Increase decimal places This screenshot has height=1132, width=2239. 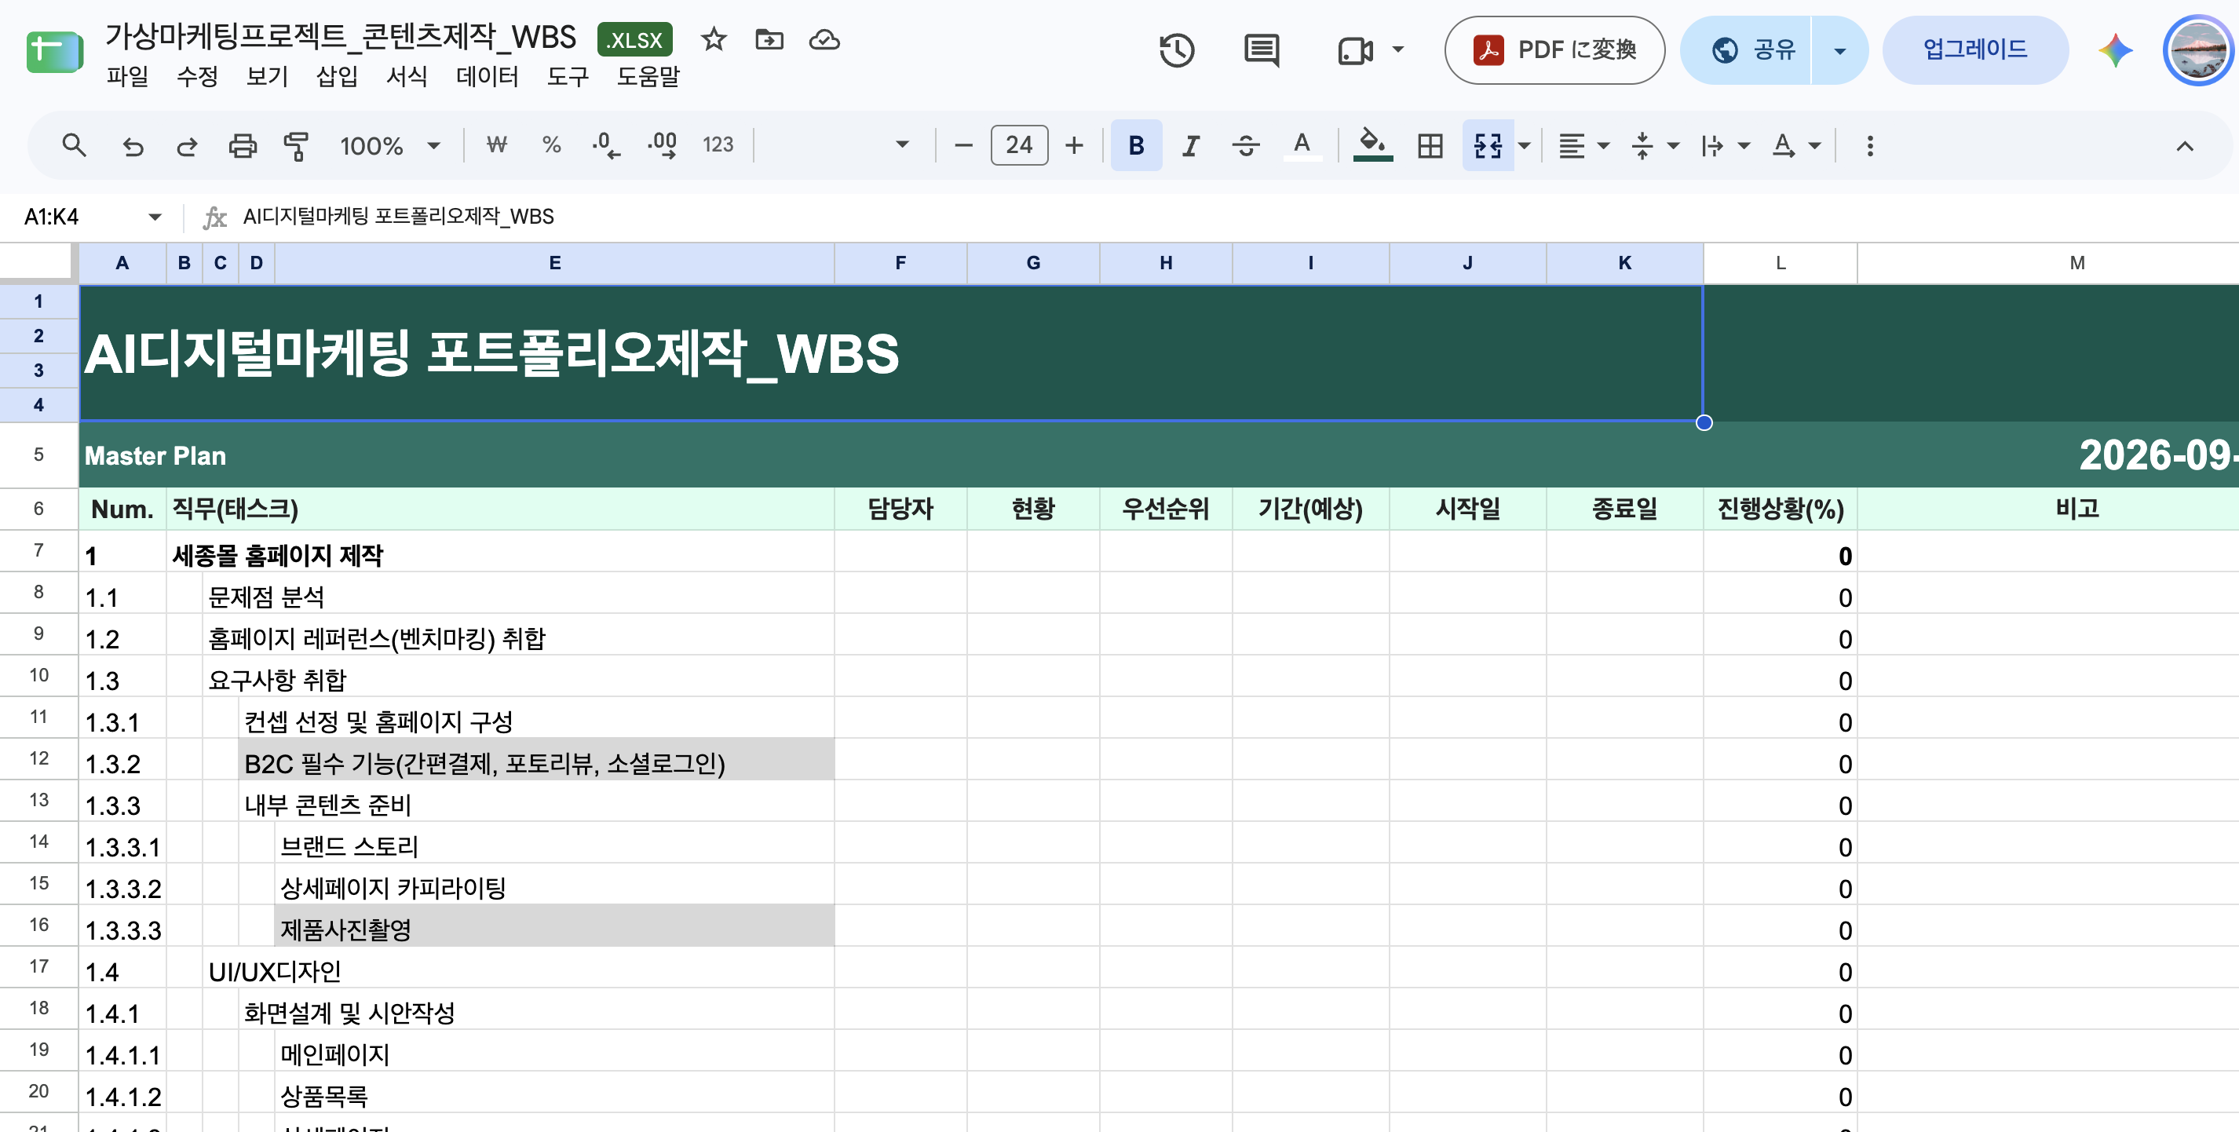click(663, 145)
